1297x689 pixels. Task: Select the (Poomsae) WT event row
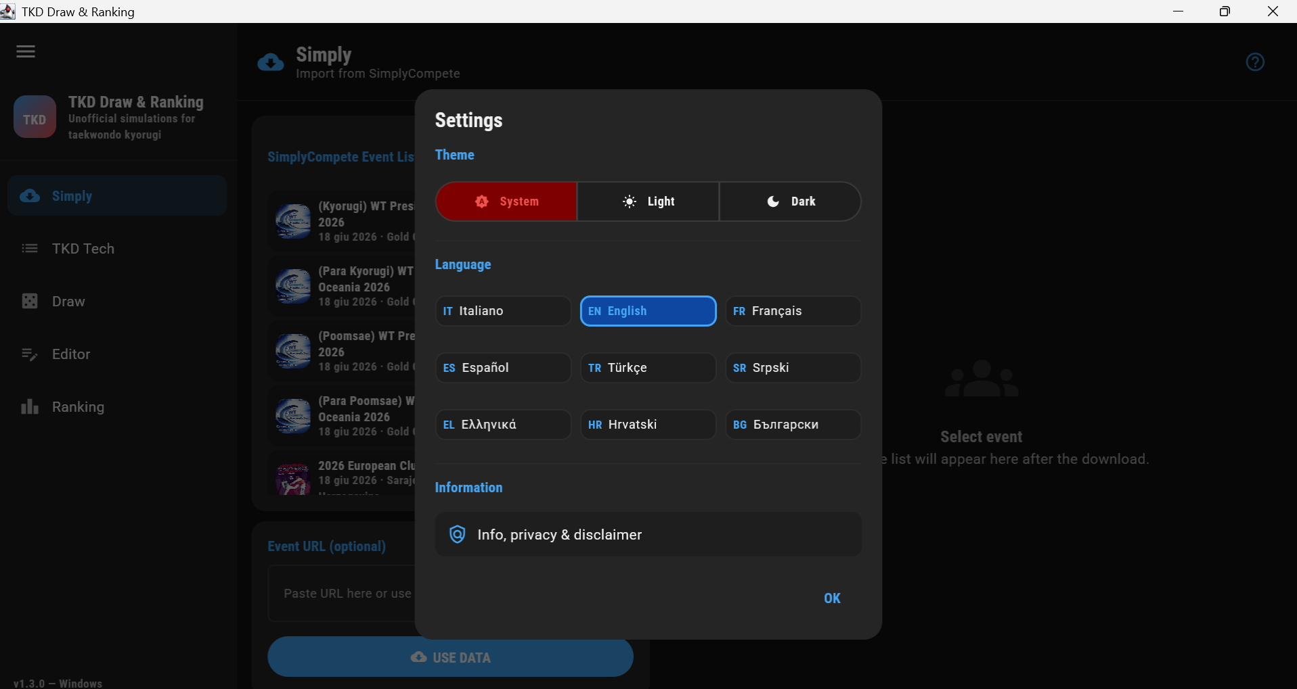(x=342, y=351)
